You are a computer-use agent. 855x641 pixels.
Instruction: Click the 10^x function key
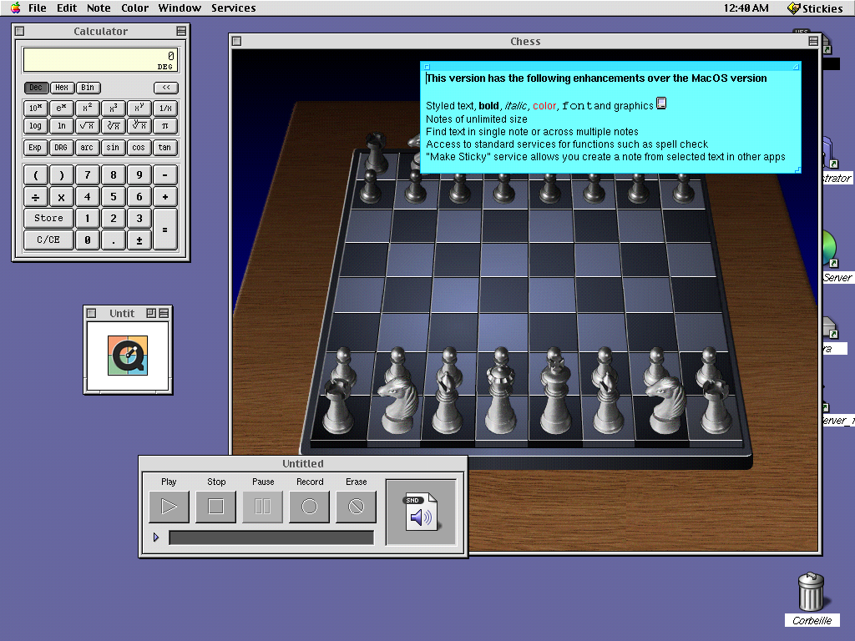35,108
